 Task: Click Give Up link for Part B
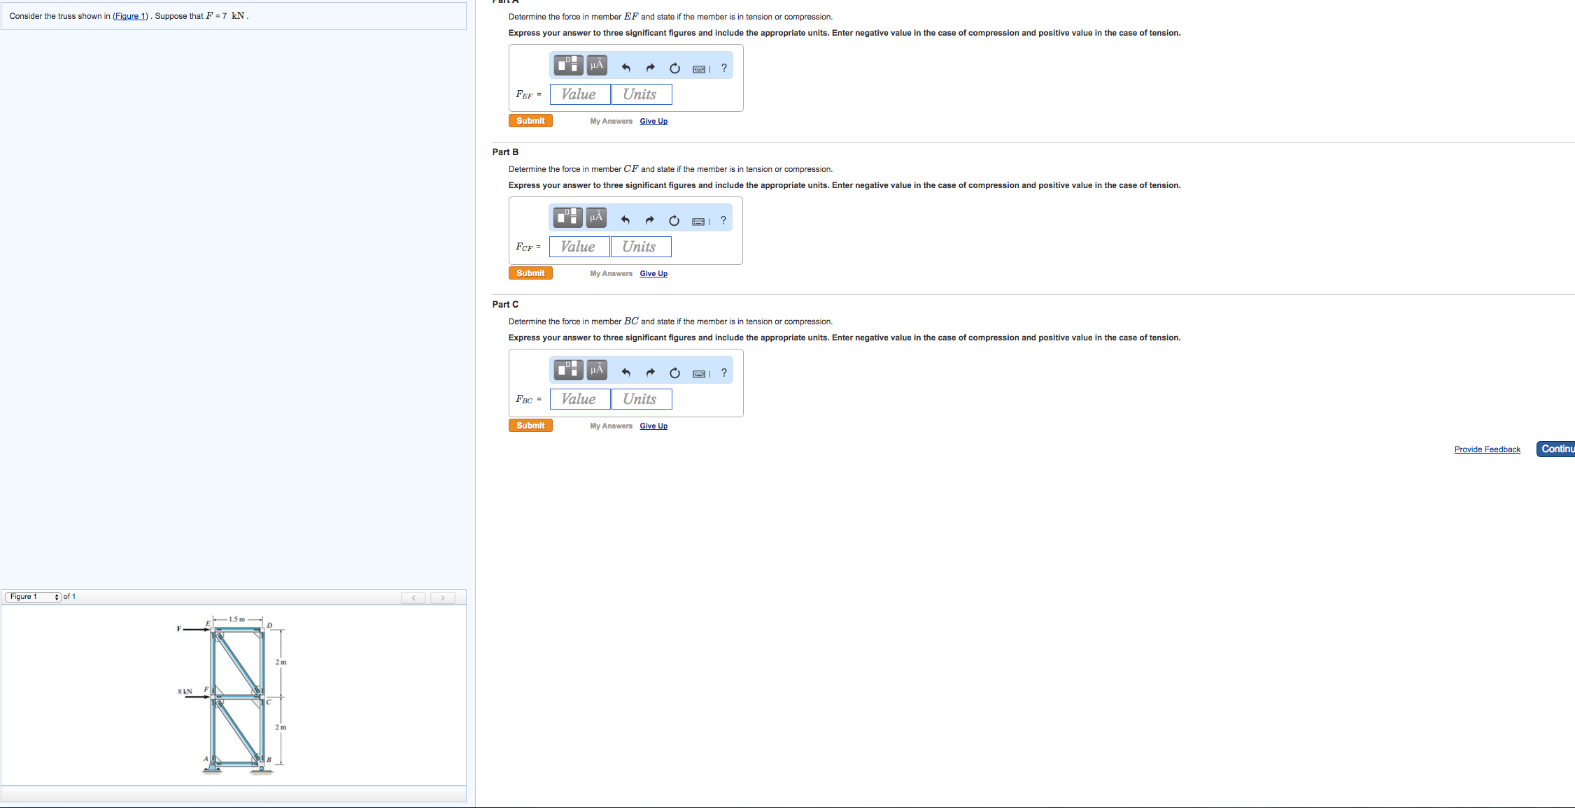(x=654, y=274)
